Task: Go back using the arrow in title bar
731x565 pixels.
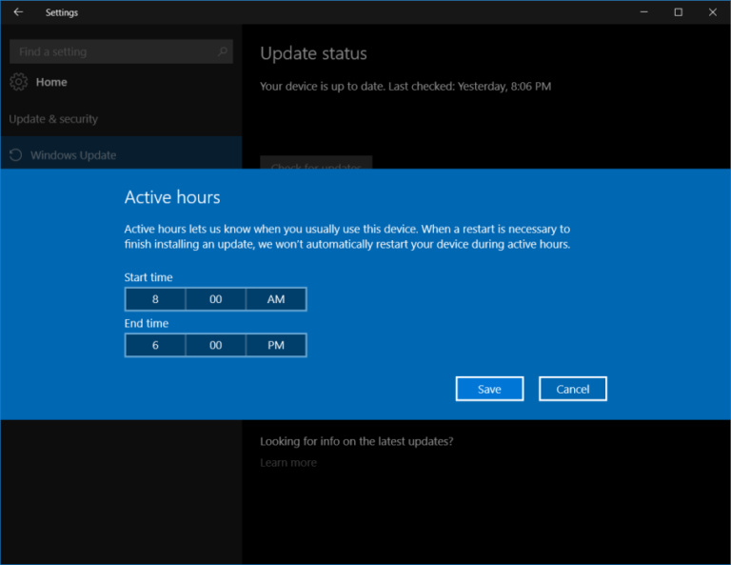Action: 18,12
